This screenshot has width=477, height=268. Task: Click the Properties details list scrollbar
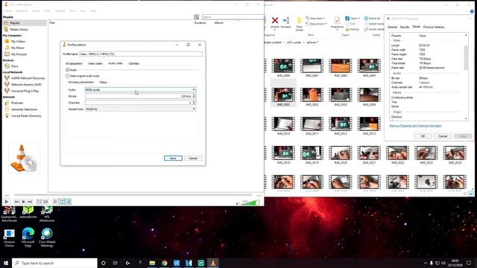[466, 58]
